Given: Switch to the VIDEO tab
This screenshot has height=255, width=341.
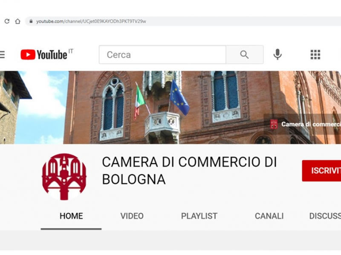Looking at the screenshot, I should pyautogui.click(x=132, y=216).
